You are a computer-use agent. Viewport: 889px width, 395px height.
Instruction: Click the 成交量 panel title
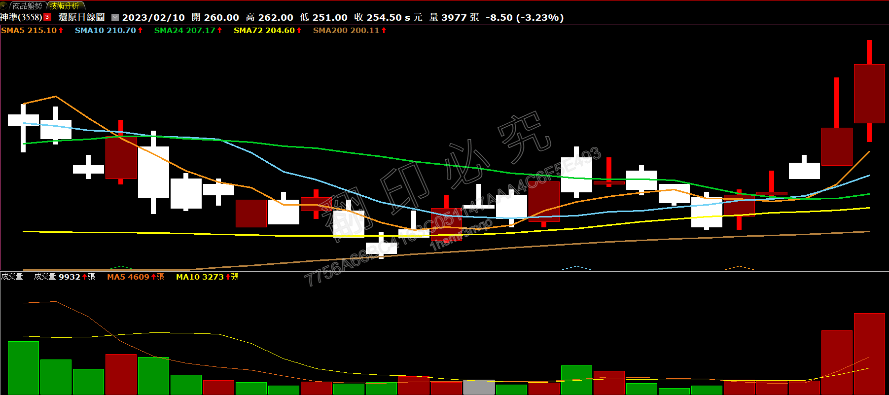pyautogui.click(x=12, y=277)
